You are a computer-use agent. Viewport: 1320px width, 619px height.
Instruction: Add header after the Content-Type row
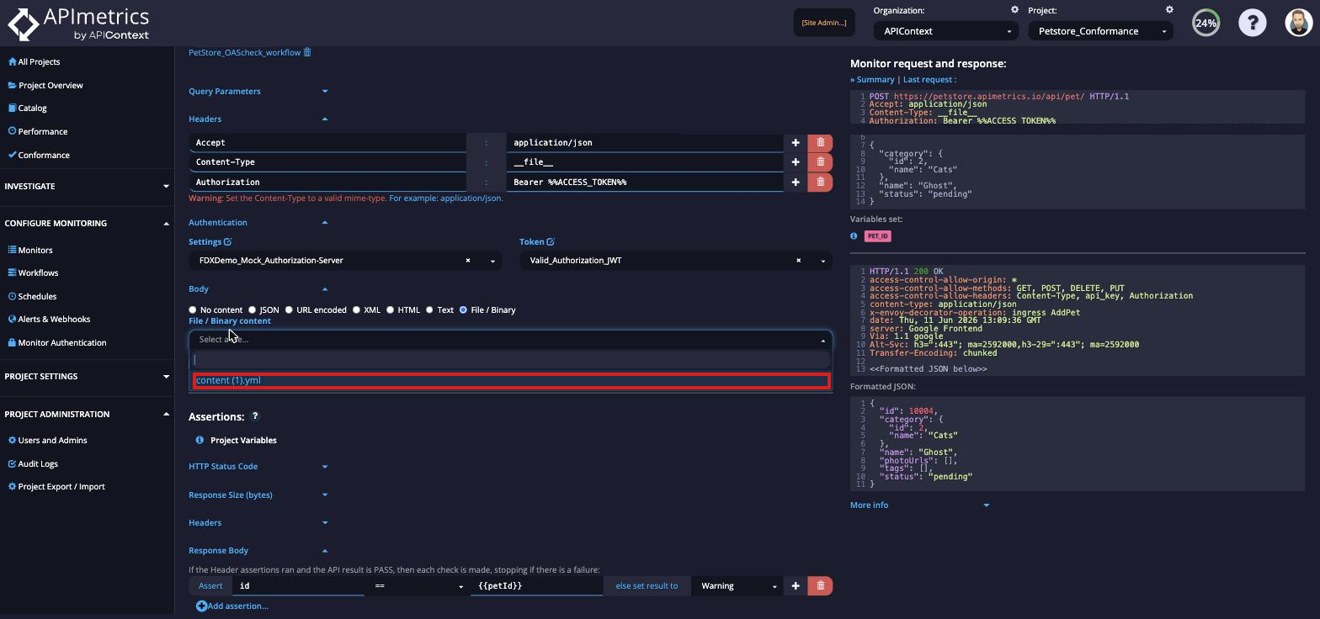tap(796, 162)
